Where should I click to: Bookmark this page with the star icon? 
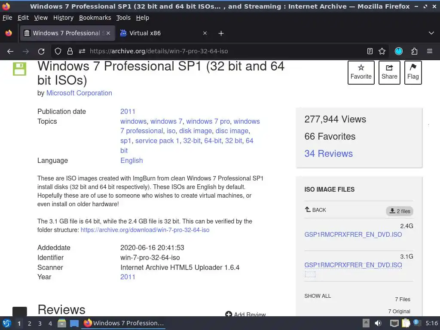(382, 51)
